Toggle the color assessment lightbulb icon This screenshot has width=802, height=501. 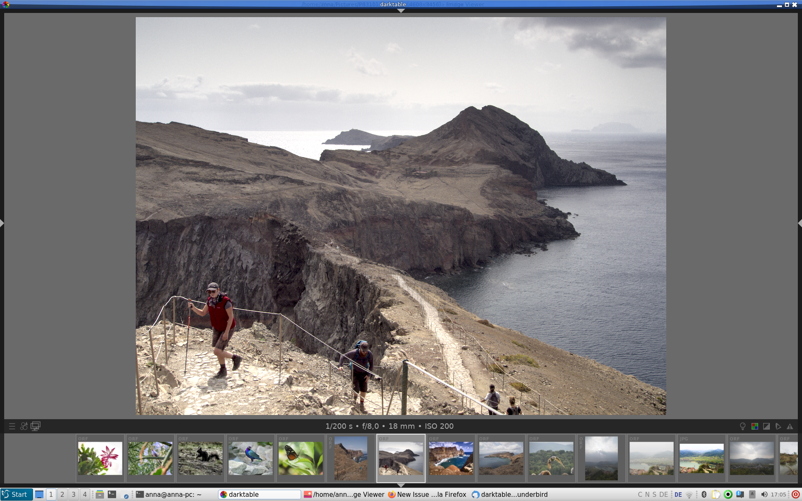pos(743,426)
